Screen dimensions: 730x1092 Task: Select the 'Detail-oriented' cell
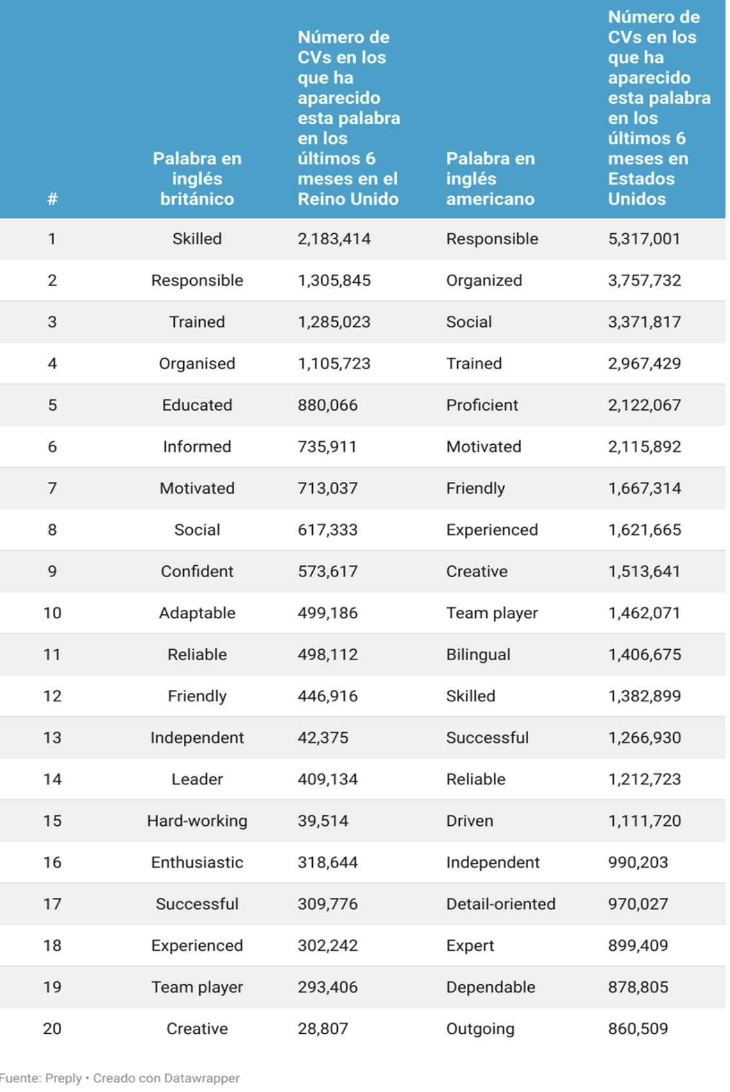pos(500,904)
